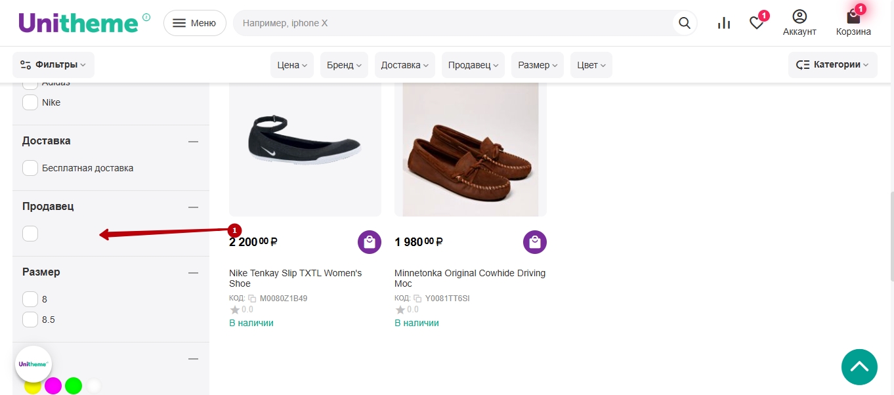
Task: Tick the size 8.5 checkbox
Action: coord(30,320)
